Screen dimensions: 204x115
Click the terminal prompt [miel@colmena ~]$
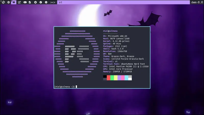(65, 87)
